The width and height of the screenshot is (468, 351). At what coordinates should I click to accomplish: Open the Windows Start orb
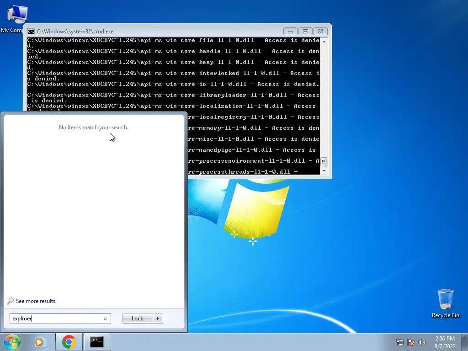pos(12,342)
